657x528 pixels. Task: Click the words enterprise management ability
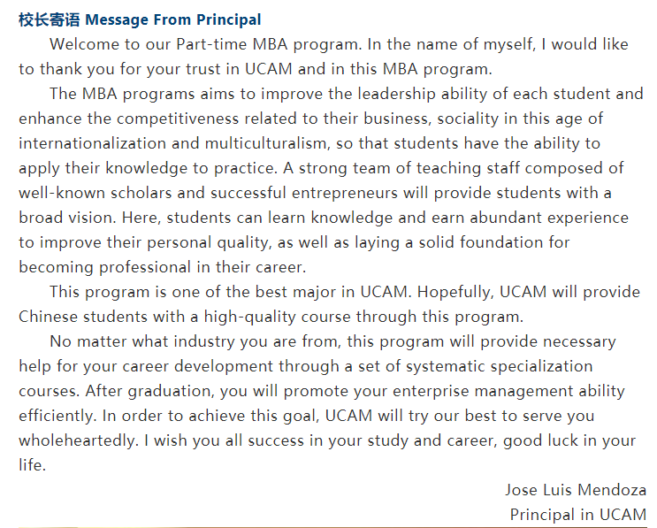pyautogui.click(x=508, y=391)
